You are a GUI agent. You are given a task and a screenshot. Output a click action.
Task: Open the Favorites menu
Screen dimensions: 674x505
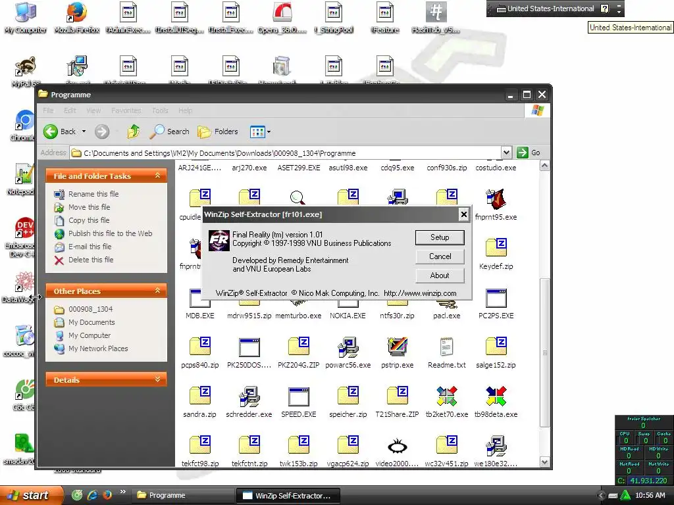(x=126, y=110)
